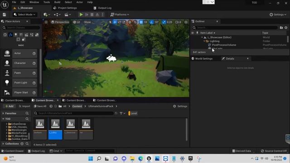Click the Unreal Engine logo icon
Image resolution: width=290 pixels, height=163 pixels.
point(5,5)
